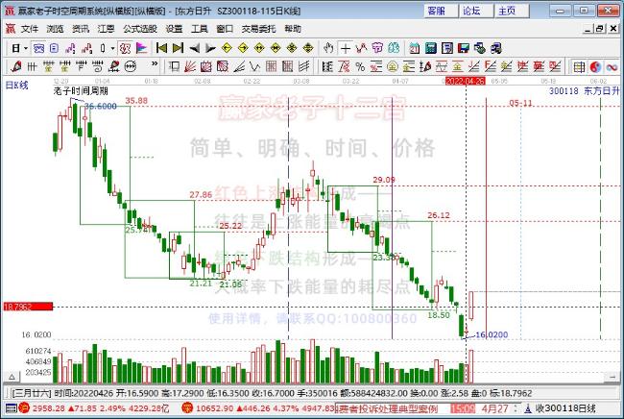Click the yellow diamond double-arrow expand icon
624x419 pixels.
[x=259, y=48]
